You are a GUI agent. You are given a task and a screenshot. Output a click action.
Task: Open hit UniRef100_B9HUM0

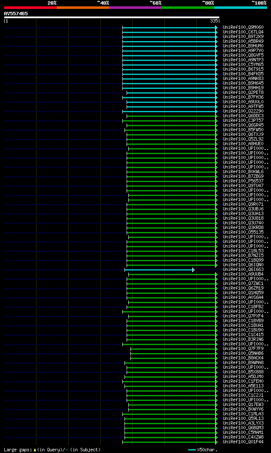[x=243, y=46]
